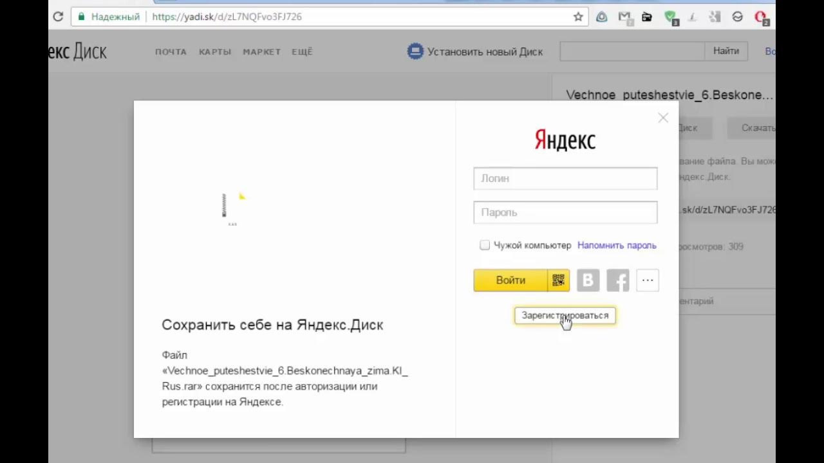Screen dimensions: 824x463
Task: Click the address bar URL
Action: pos(227,17)
